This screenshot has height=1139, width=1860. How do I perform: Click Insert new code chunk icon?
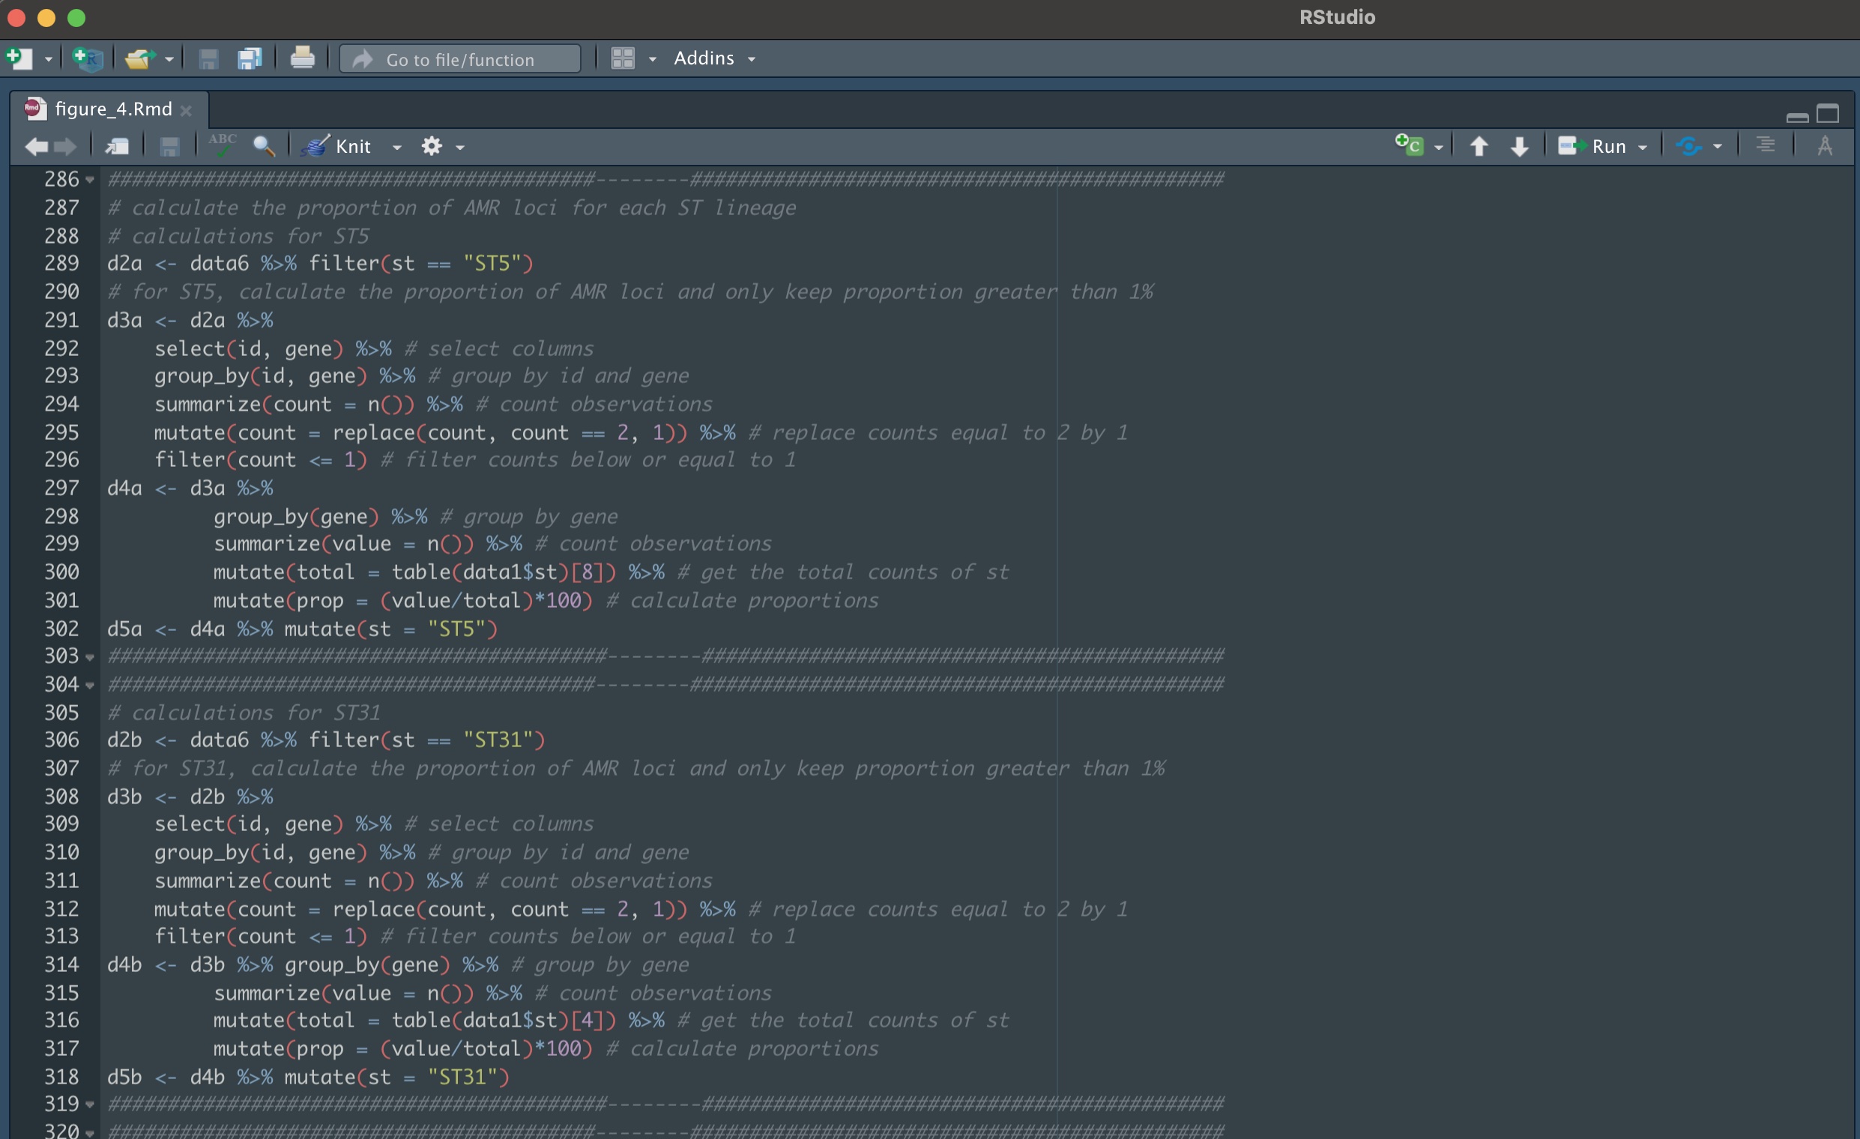1409,145
